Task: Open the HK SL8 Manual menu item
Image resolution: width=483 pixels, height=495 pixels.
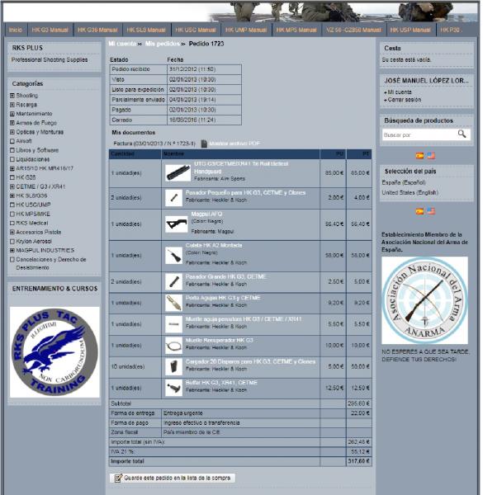Action: [146, 30]
